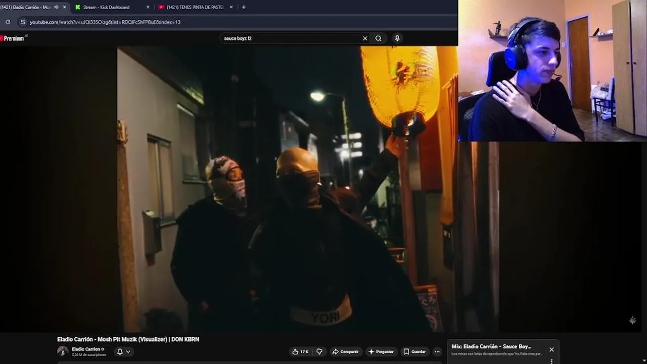Open Eladio Carrión channel avatar

pos(63,351)
